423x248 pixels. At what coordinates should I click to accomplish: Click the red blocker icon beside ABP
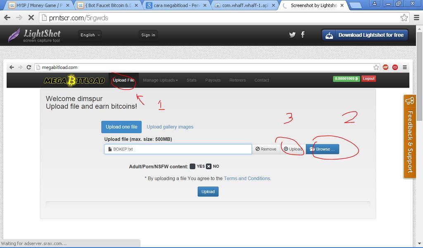[x=394, y=67]
